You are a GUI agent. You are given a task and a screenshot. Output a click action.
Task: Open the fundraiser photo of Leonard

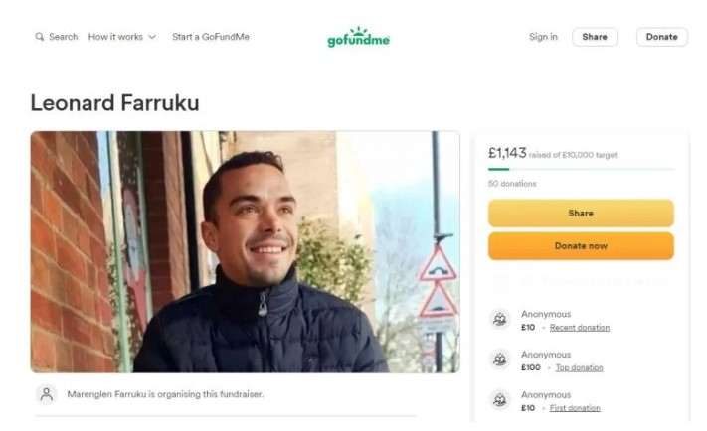(246, 252)
